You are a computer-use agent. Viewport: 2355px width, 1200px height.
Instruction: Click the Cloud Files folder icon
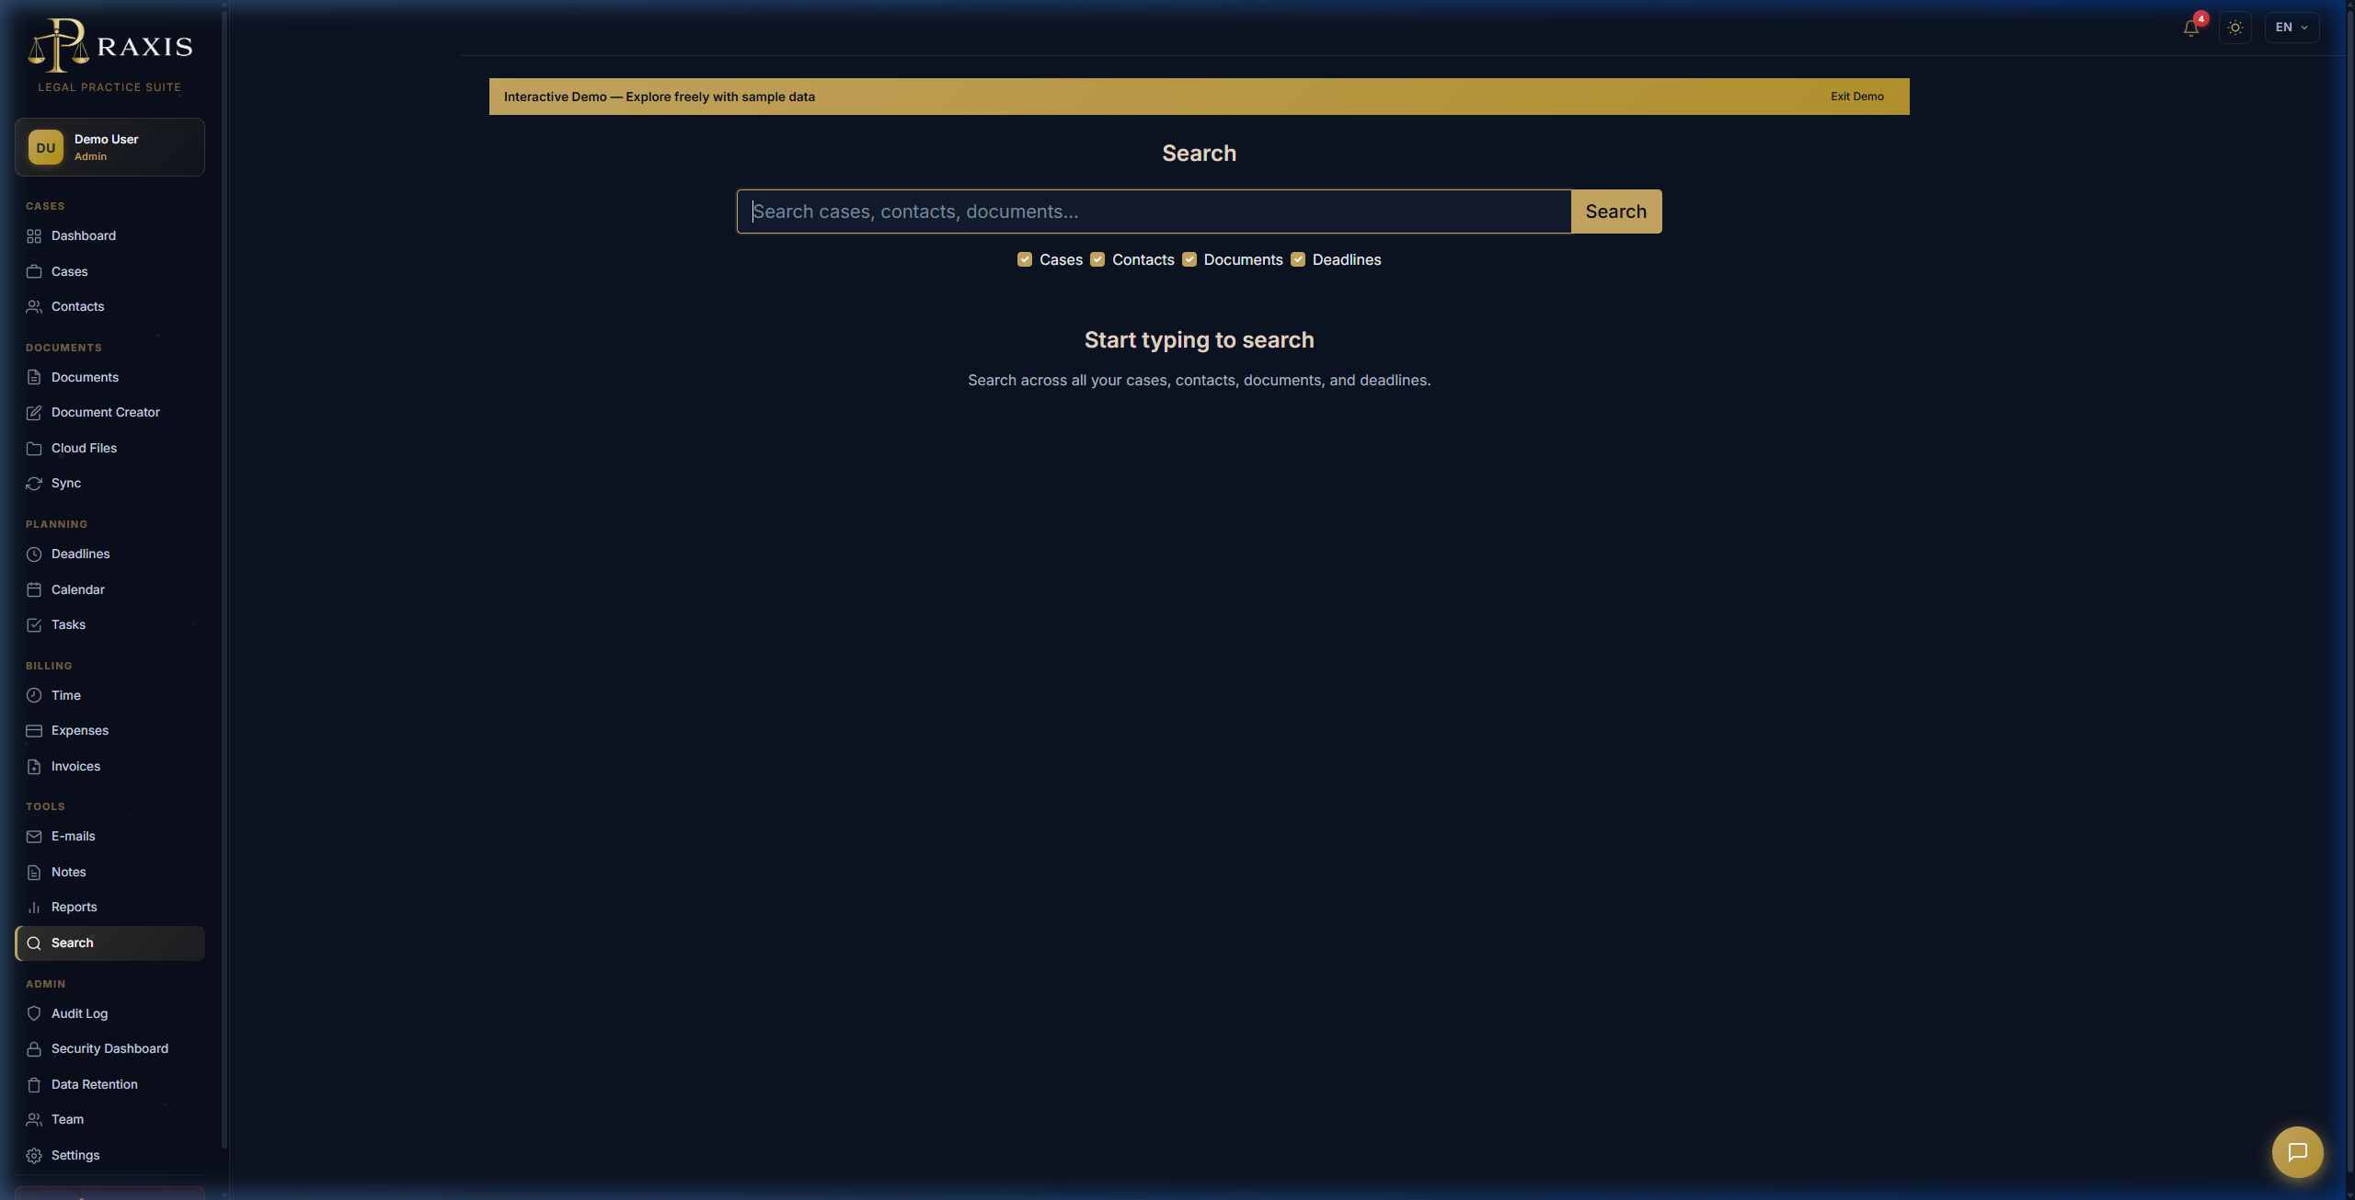pos(34,449)
